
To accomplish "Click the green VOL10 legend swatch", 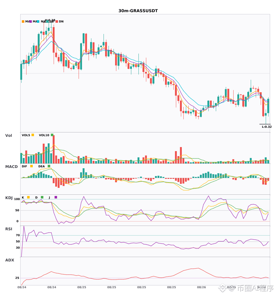I will [52, 135].
